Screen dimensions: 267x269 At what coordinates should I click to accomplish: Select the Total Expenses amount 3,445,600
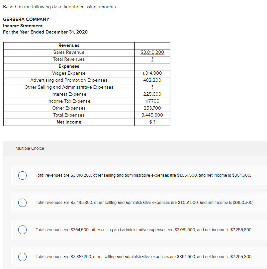(x=152, y=115)
